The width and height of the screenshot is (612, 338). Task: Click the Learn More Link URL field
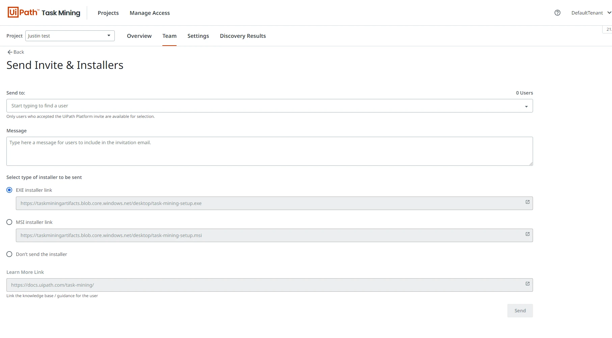[270, 285]
